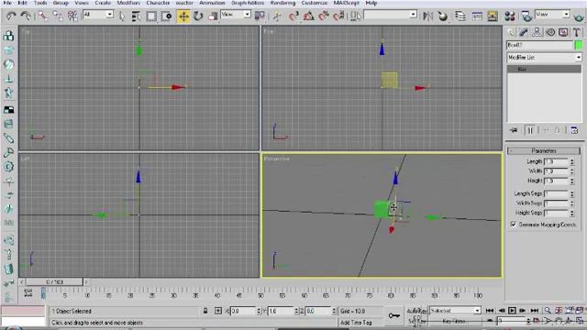
Task: Open the Rendering menu
Action: [282, 3]
